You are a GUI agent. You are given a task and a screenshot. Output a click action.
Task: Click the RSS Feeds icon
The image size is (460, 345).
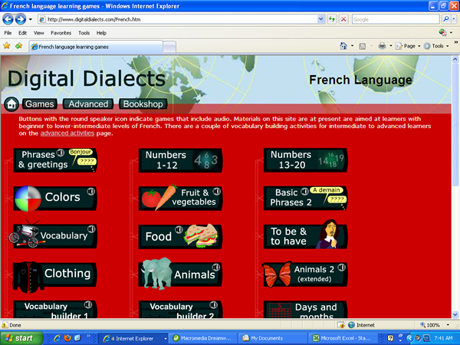pyautogui.click(x=363, y=46)
